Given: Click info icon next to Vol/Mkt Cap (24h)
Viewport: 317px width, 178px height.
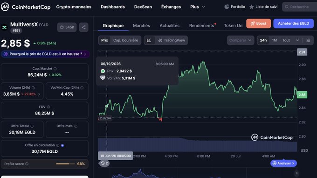Looking at the screenshot, I should (82, 88).
